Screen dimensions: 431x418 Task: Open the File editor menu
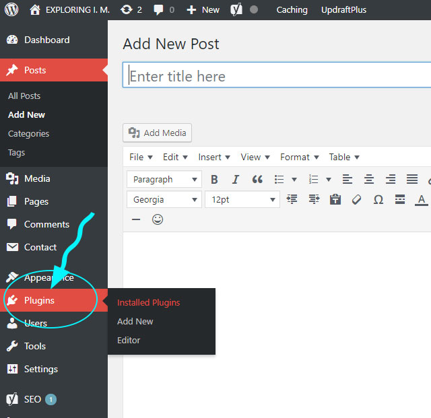pos(141,157)
